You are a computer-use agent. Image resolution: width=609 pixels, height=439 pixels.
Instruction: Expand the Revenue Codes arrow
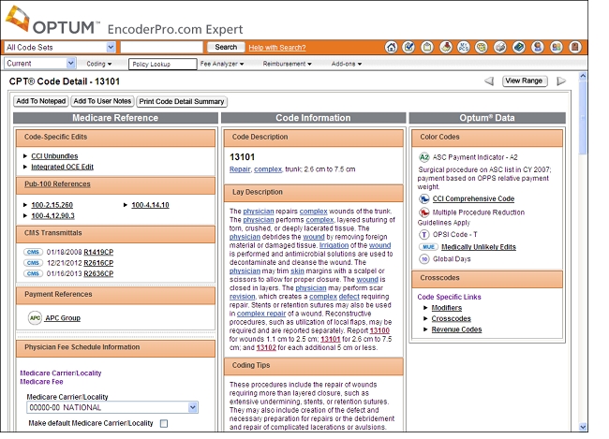[x=425, y=329]
